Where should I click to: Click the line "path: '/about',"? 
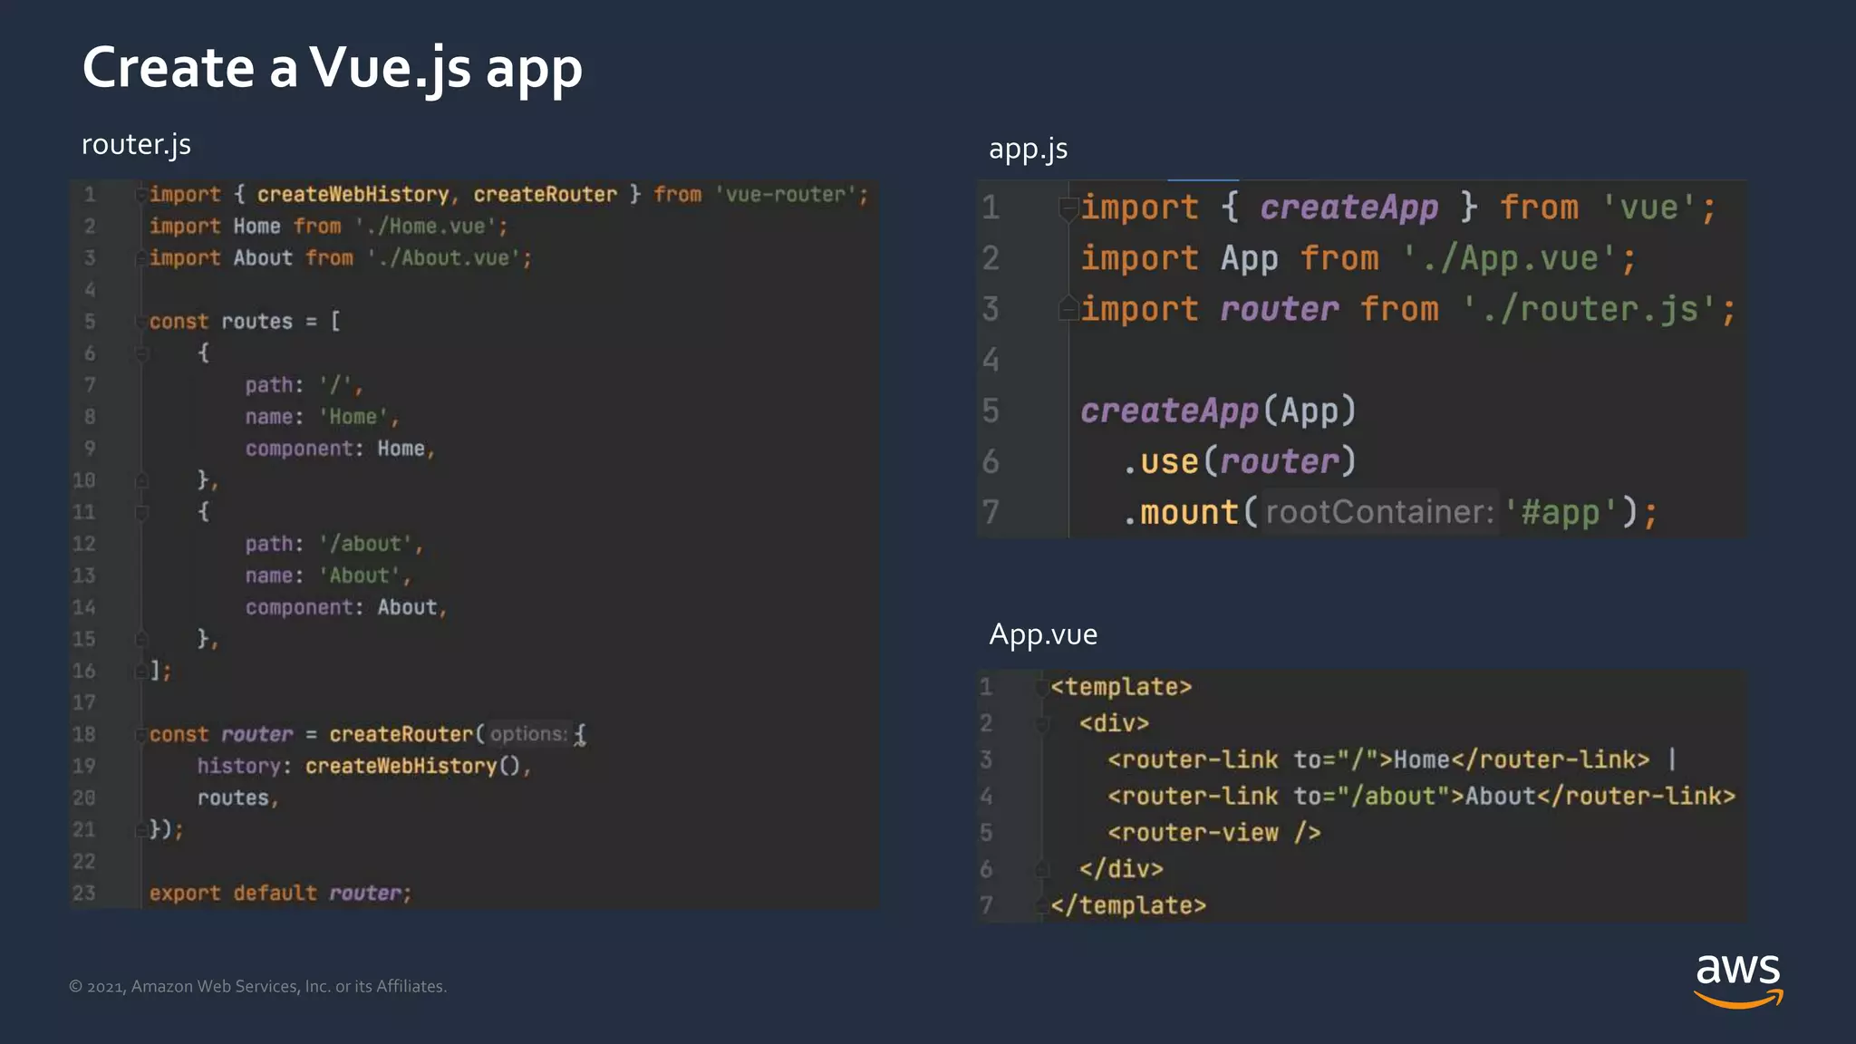(333, 544)
